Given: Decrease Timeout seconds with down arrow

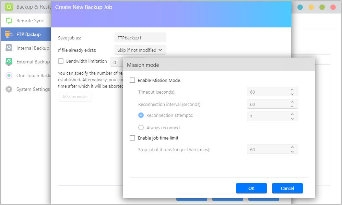Looking at the screenshot, I should (x=292, y=94).
